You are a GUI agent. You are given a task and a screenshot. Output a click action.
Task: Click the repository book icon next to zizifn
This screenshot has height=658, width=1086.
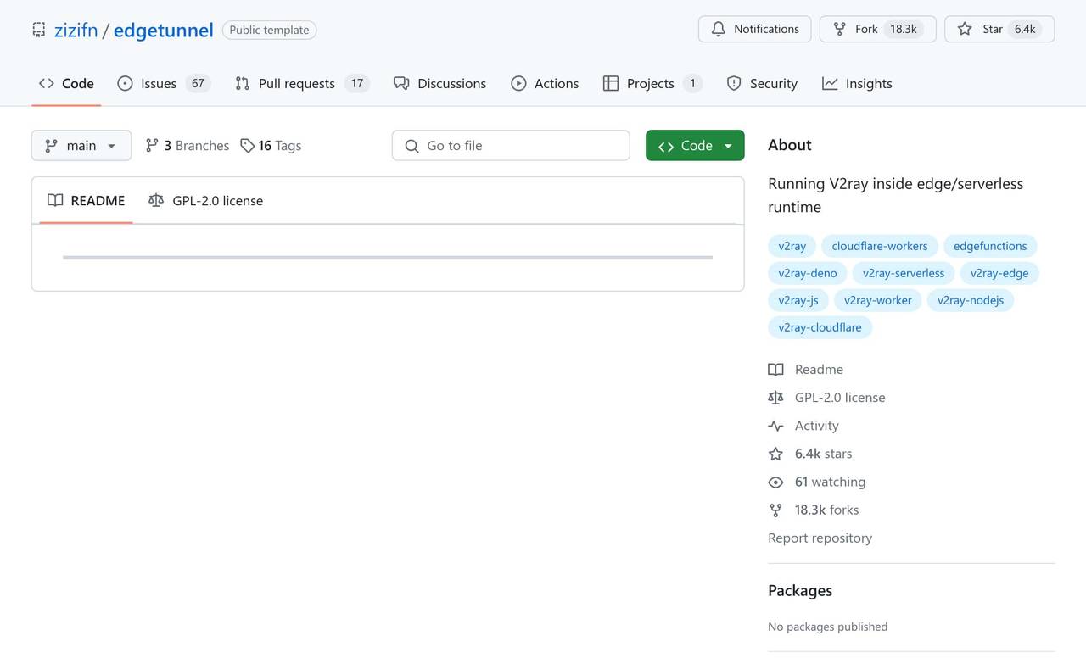point(38,29)
